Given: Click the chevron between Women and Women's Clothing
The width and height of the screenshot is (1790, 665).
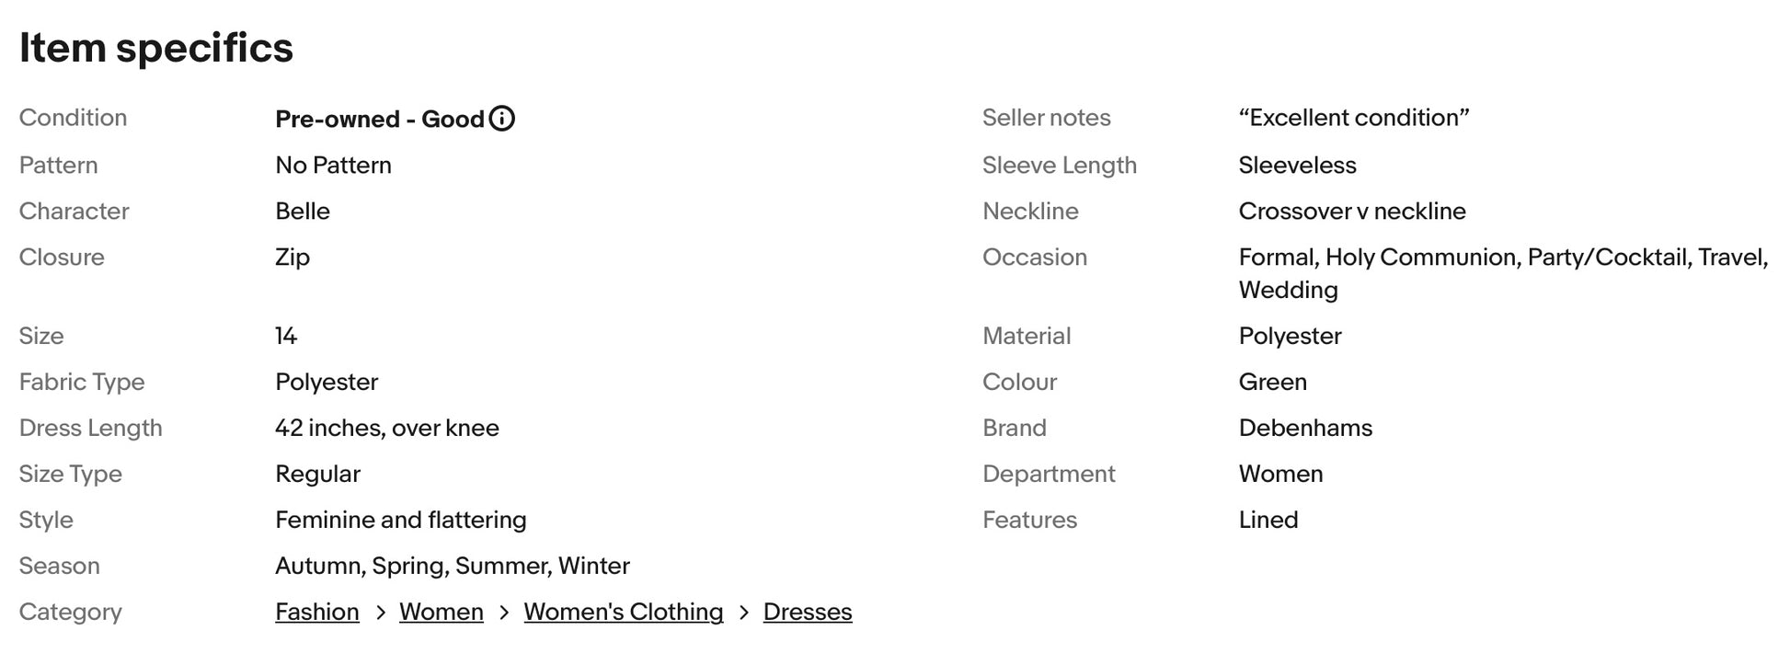Looking at the screenshot, I should click(x=504, y=613).
